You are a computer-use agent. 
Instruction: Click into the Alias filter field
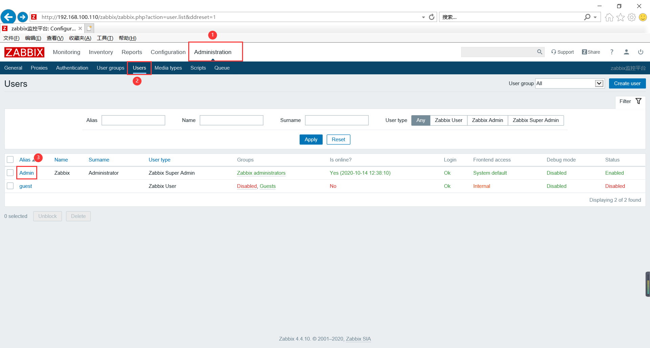133,120
